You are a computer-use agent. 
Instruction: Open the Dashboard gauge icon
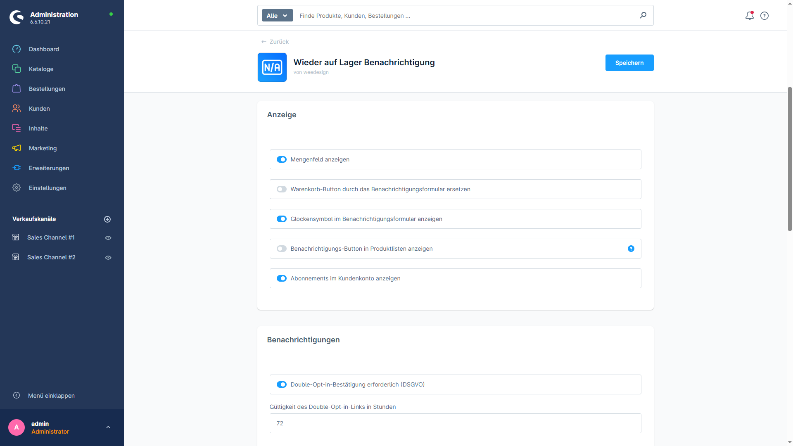pos(17,49)
